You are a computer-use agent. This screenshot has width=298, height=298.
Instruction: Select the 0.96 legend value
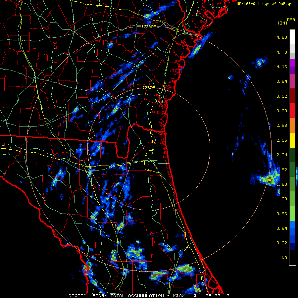[282, 214]
